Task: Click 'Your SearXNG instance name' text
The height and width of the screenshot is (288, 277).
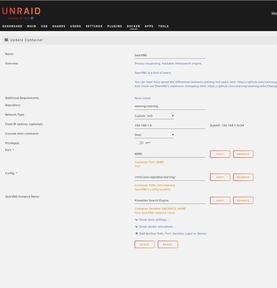Action: tap(155, 213)
